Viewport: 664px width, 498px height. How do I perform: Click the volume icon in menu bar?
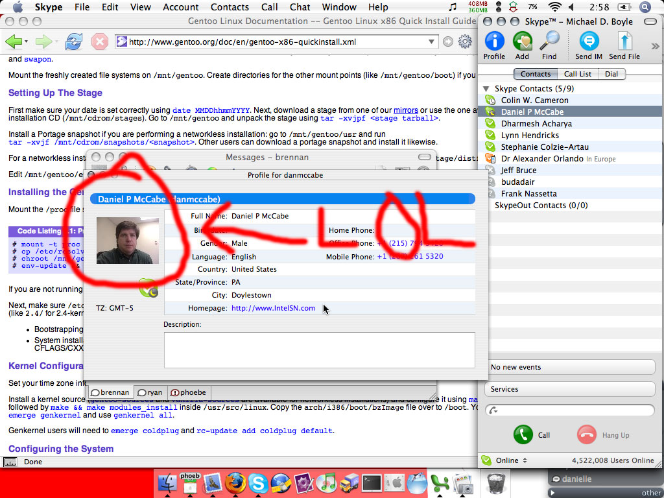pyautogui.click(x=572, y=6)
